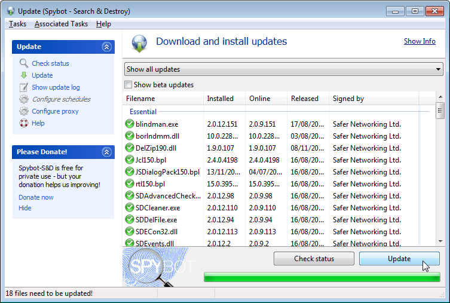450x303 pixels.
Task: Click the Check status button at bottom
Action: [x=314, y=259]
